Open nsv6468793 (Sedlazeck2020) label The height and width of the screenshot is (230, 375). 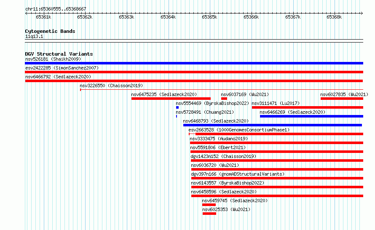click(216, 121)
